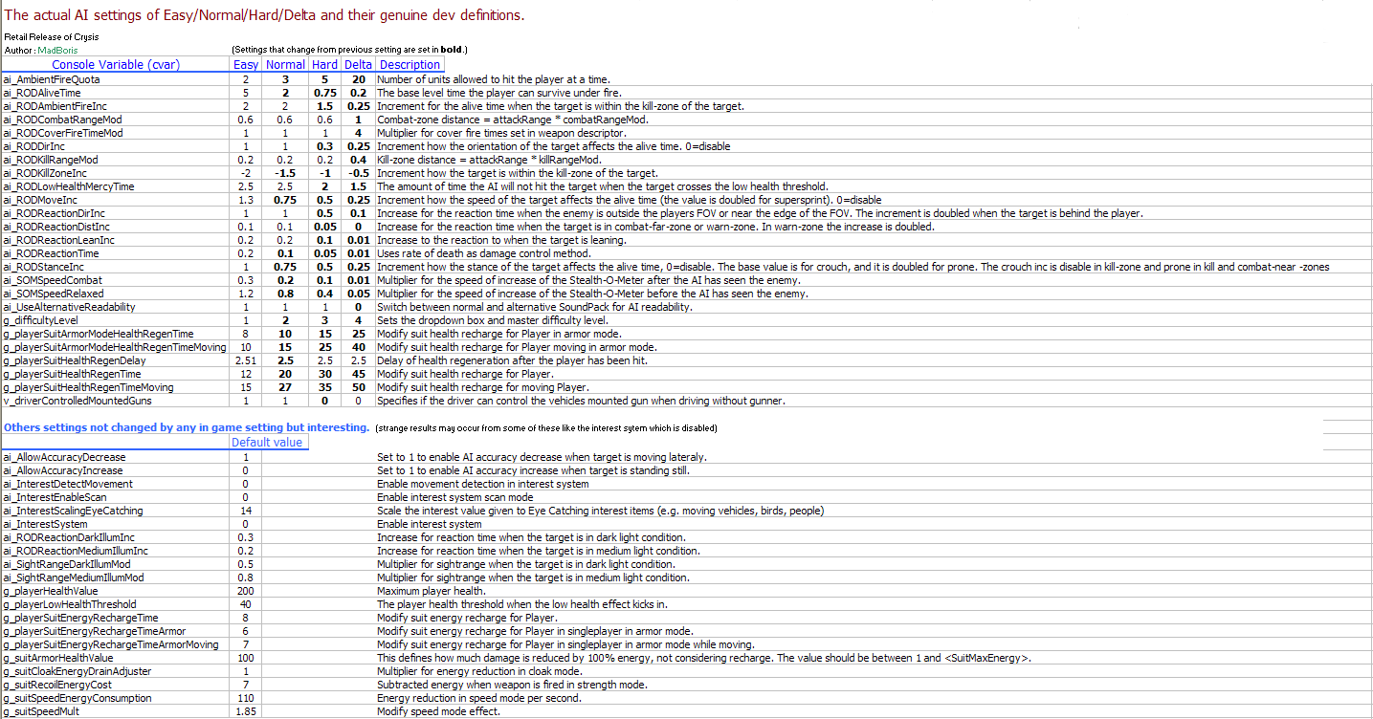Select the ai_RODAmbientFireInc row name

click(x=116, y=106)
